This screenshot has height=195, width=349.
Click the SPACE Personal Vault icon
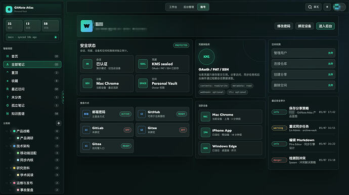(x=143, y=84)
